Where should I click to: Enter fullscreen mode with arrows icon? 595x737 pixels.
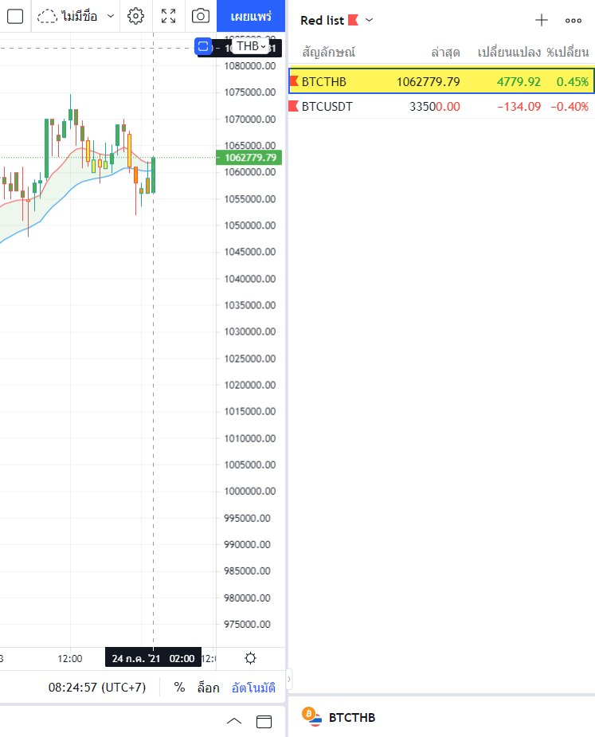[168, 16]
